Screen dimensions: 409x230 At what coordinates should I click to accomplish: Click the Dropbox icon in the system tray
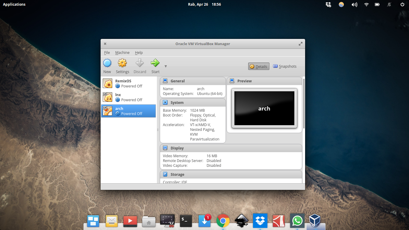click(328, 4)
